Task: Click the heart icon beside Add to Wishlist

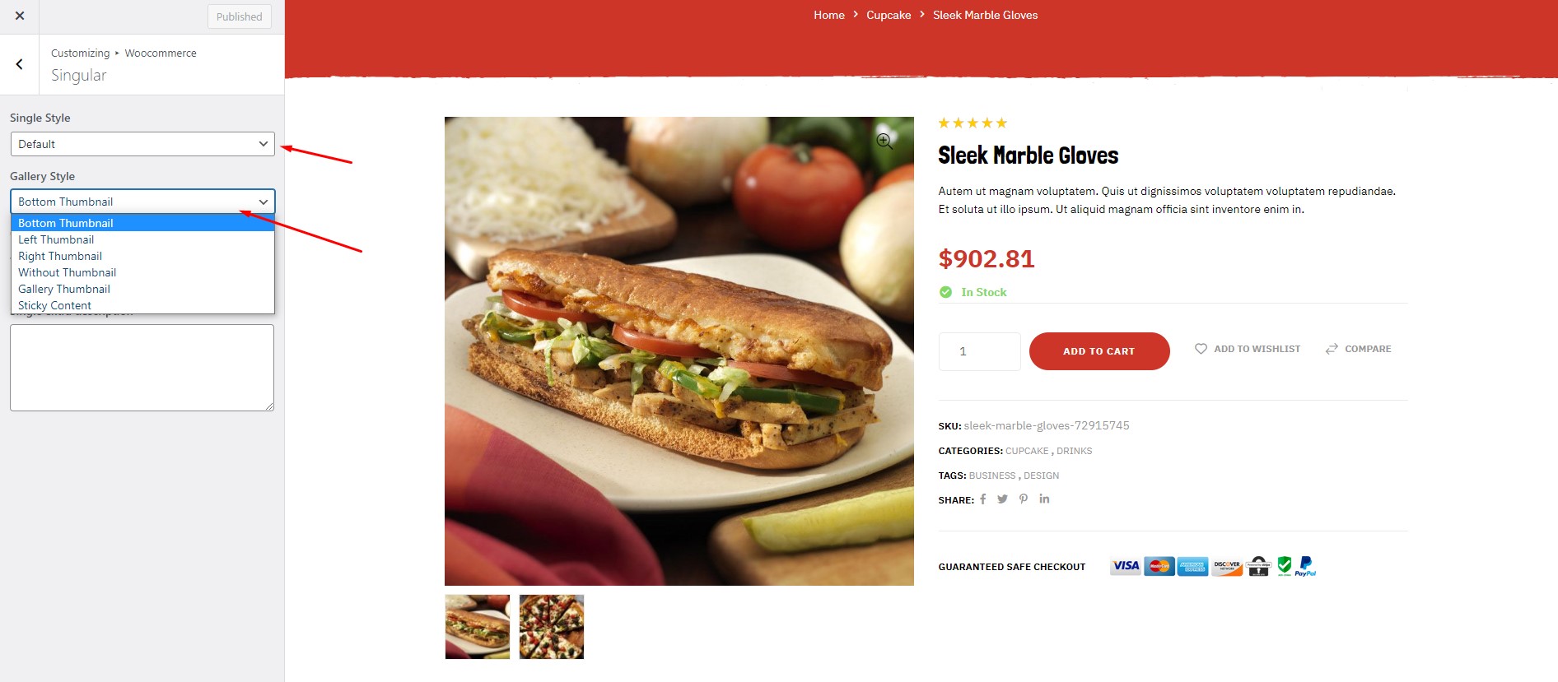Action: click(1201, 349)
